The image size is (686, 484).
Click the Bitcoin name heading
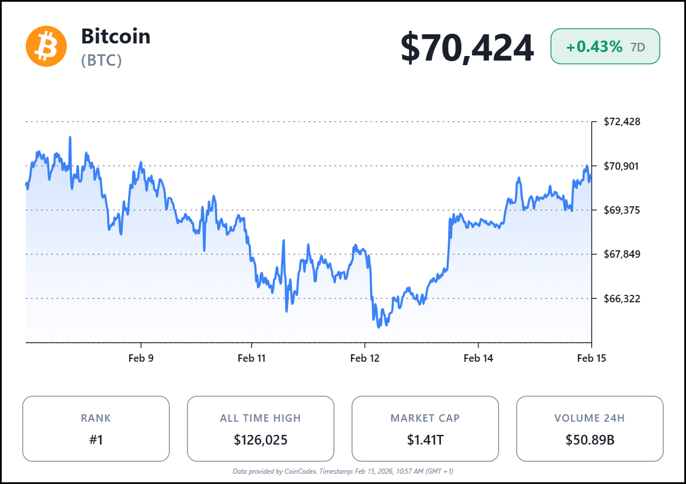(x=115, y=36)
